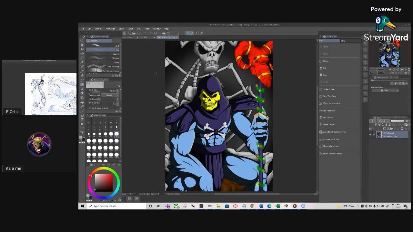Toggle visibility of the DND skeletor layer

(x=371, y=134)
